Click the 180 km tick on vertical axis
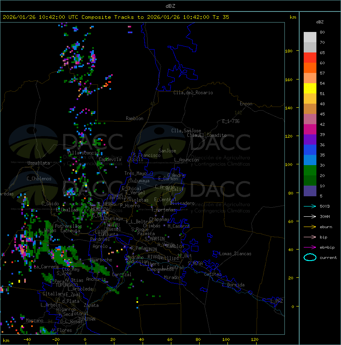The height and width of the screenshot is (345, 341). click(x=289, y=51)
